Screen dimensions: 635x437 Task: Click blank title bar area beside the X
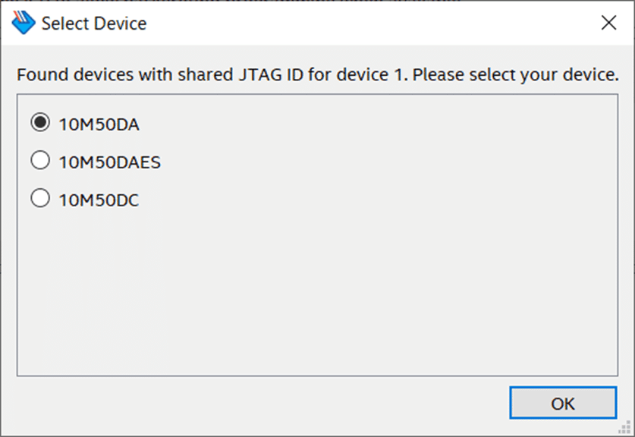(x=364, y=23)
